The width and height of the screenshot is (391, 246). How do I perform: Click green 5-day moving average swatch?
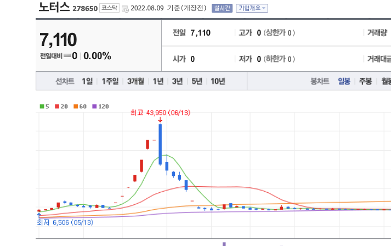tap(42, 106)
